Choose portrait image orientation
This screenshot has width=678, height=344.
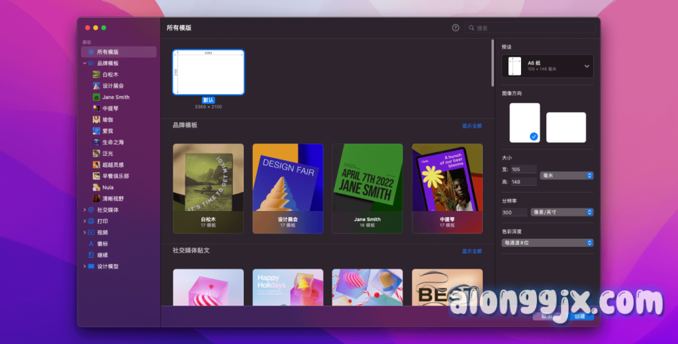click(x=524, y=122)
